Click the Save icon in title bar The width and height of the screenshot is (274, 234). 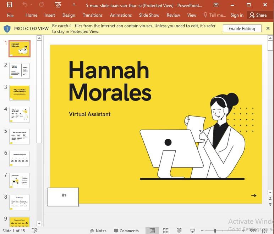pyautogui.click(x=10, y=5)
